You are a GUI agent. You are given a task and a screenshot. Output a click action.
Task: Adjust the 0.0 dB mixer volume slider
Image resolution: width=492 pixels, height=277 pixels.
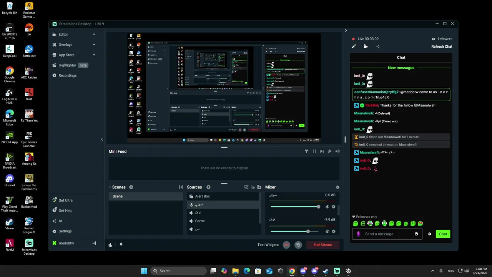(x=296, y=207)
